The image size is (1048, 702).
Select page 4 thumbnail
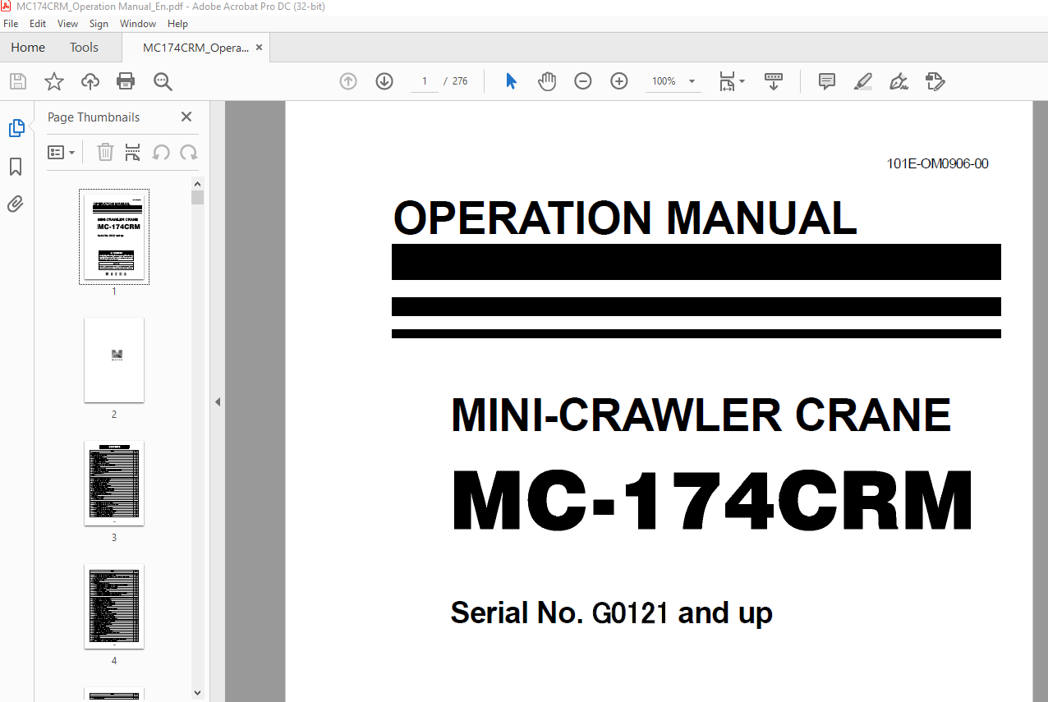click(x=114, y=606)
